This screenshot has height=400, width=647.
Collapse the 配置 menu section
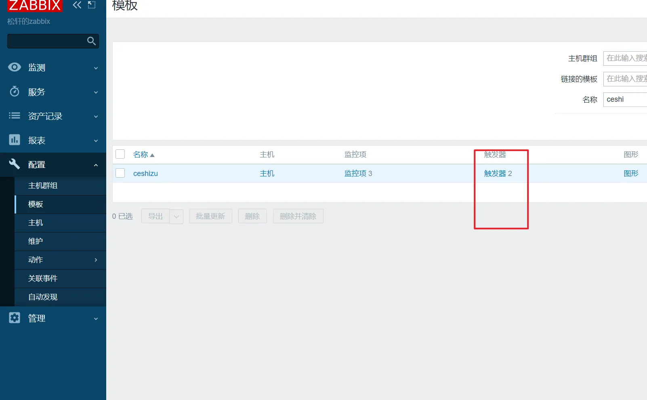(x=96, y=165)
